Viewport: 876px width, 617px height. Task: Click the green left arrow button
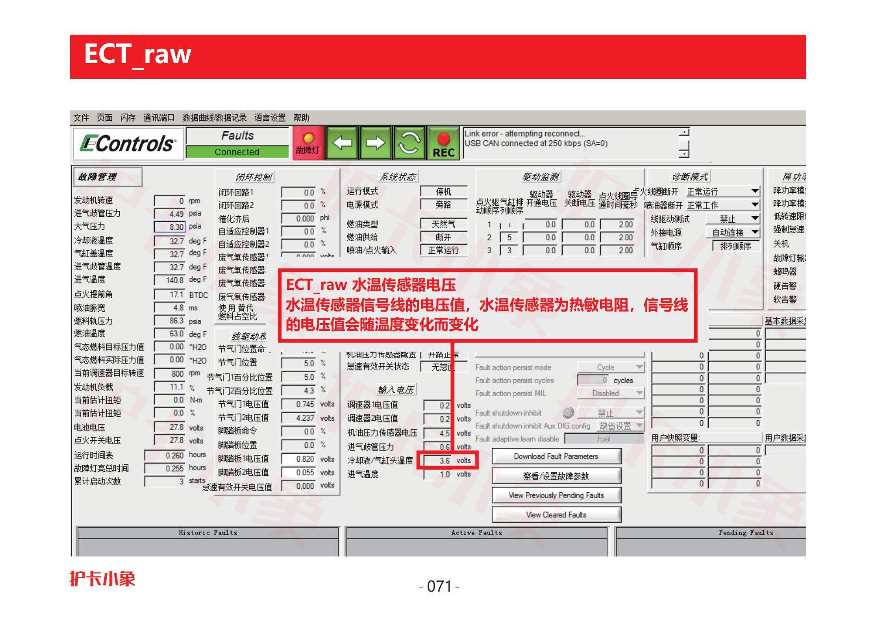coord(342,143)
